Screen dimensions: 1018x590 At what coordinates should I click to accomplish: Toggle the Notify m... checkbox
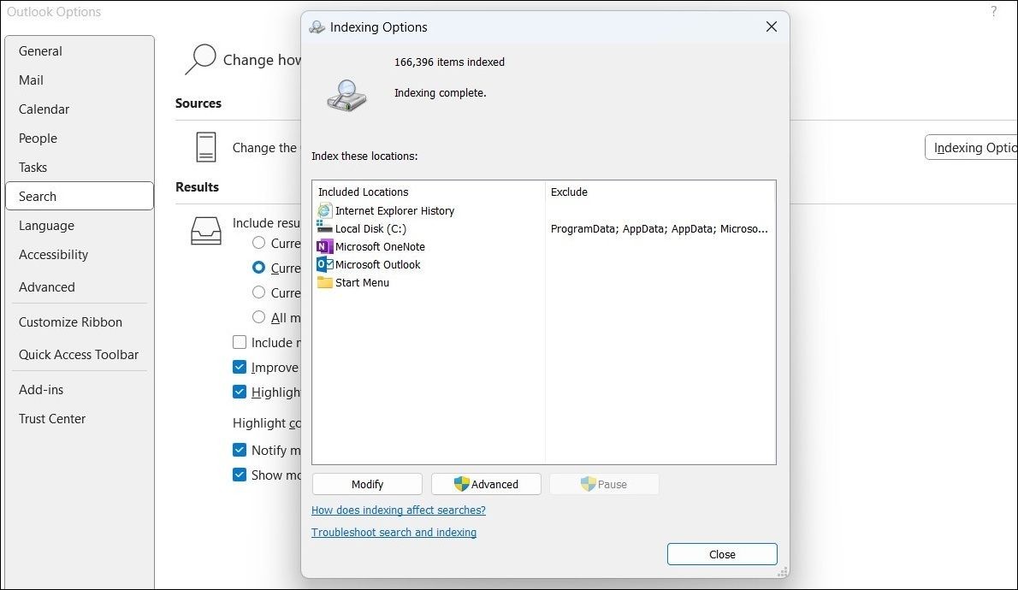240,450
